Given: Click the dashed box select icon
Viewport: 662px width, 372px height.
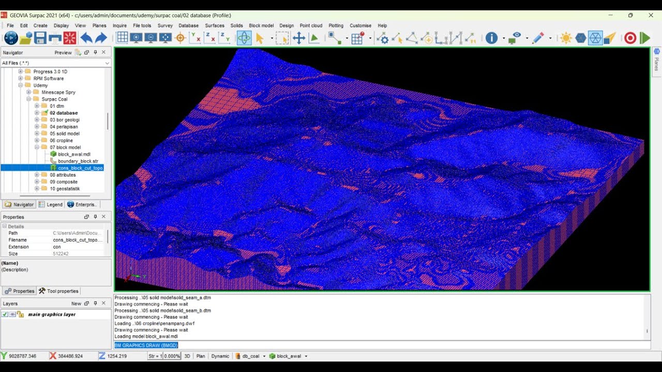Looking at the screenshot, I should pos(282,38).
